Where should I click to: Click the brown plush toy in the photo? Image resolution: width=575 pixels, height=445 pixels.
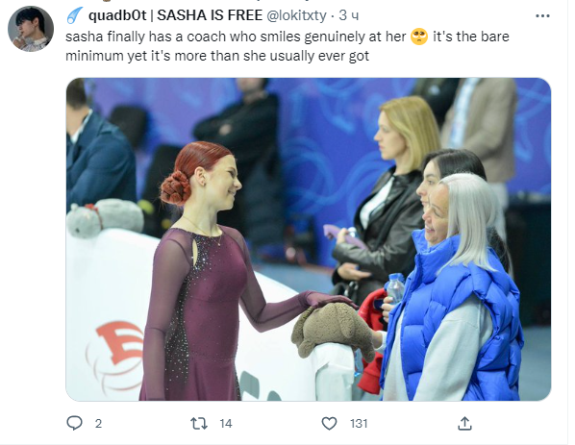tap(332, 330)
